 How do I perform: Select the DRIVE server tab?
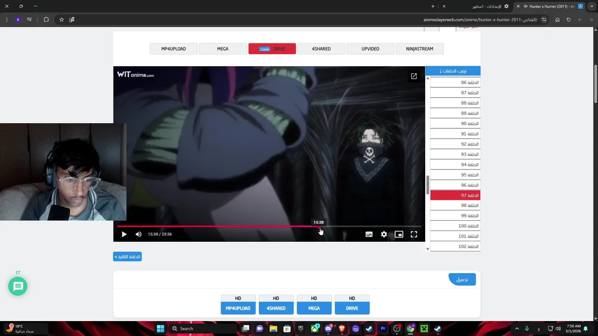272,49
